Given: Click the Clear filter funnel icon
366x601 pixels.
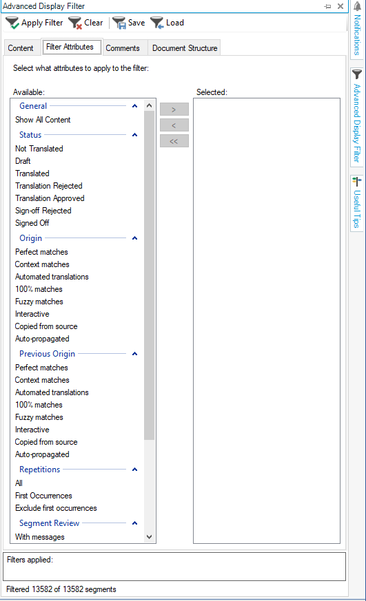Looking at the screenshot, I should [x=75, y=23].
